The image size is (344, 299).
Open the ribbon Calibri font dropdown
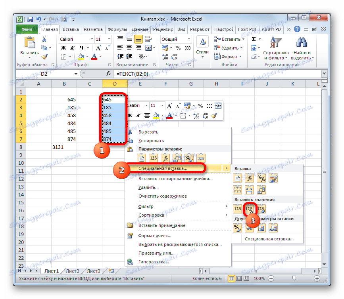point(92,39)
